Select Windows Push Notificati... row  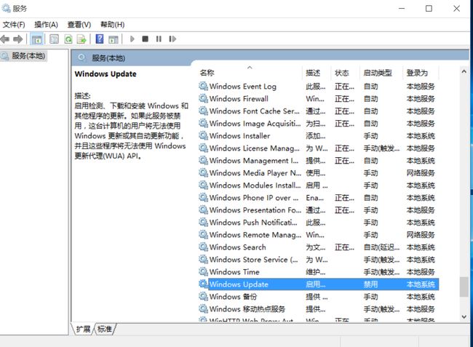point(319,222)
